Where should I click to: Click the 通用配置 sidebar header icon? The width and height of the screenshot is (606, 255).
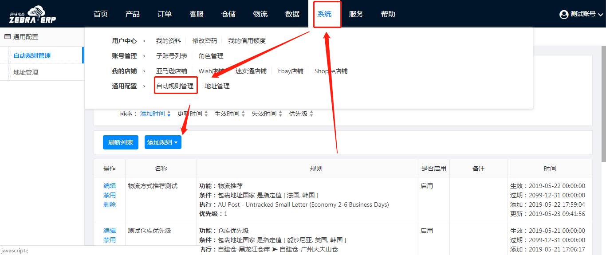pos(8,37)
